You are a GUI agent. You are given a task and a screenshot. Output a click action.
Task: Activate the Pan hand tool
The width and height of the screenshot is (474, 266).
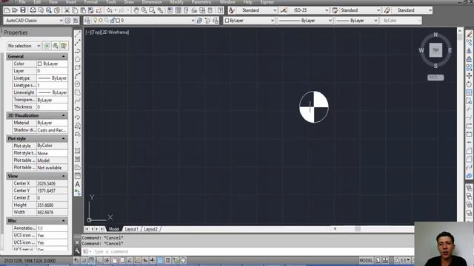(136, 10)
